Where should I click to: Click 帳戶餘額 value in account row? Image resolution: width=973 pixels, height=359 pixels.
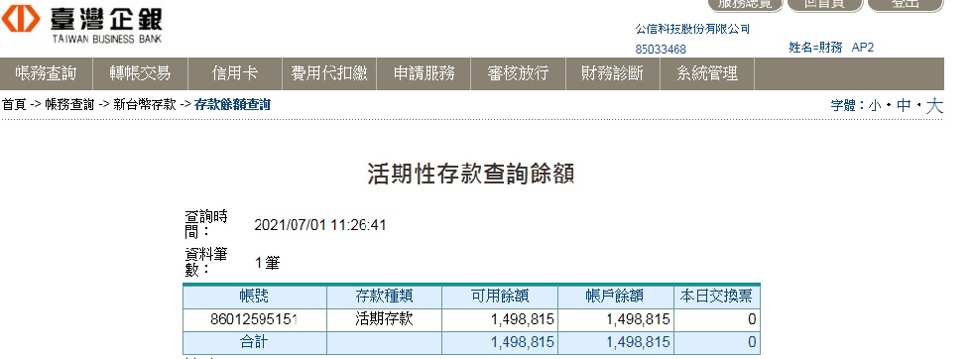click(x=638, y=320)
